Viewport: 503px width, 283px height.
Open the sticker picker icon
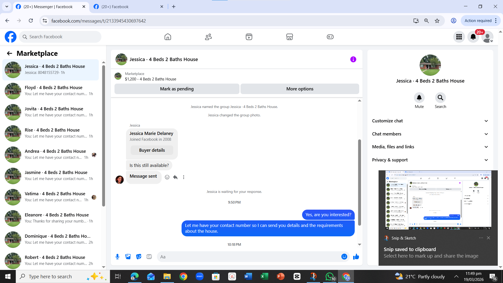coord(139,257)
